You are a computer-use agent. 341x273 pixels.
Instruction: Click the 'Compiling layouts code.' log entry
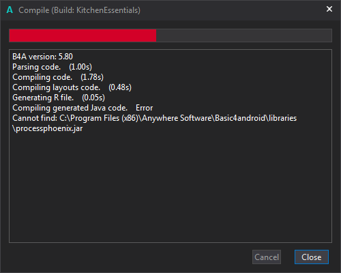click(56, 87)
